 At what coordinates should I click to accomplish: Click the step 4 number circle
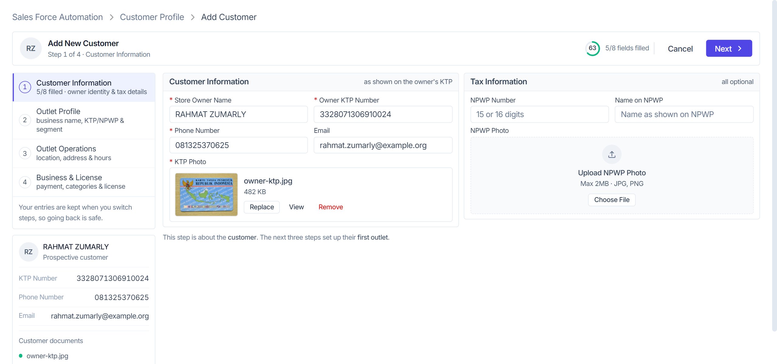tap(25, 182)
